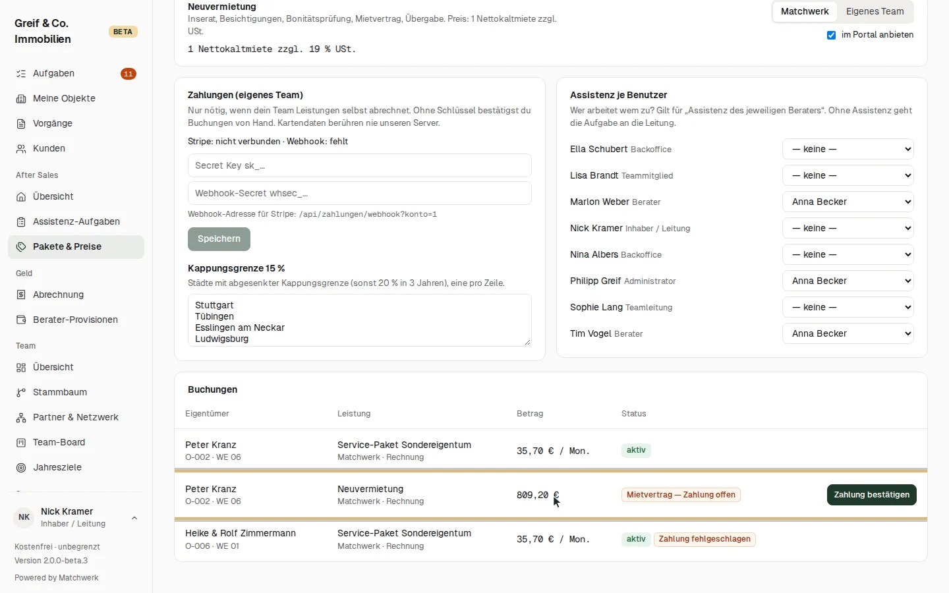Screen dimensions: 949x593
Task: Click the Team-Board icon
Action: coord(21,443)
